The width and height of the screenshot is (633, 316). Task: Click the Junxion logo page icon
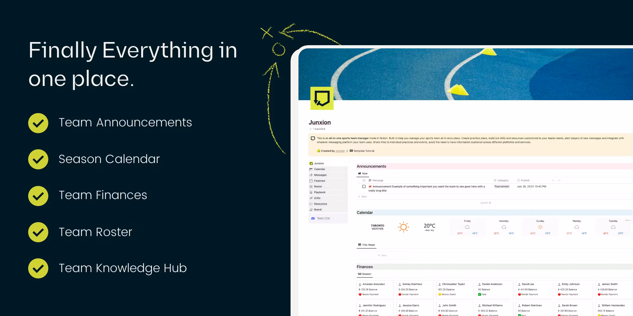322,98
